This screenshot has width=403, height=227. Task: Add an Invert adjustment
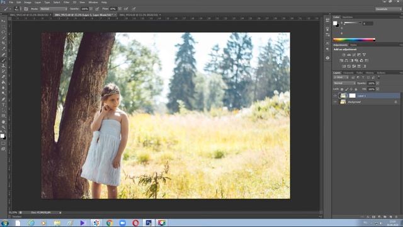click(x=344, y=66)
